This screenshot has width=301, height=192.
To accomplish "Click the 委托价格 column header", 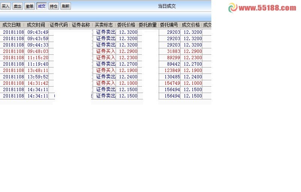I will (126, 25).
